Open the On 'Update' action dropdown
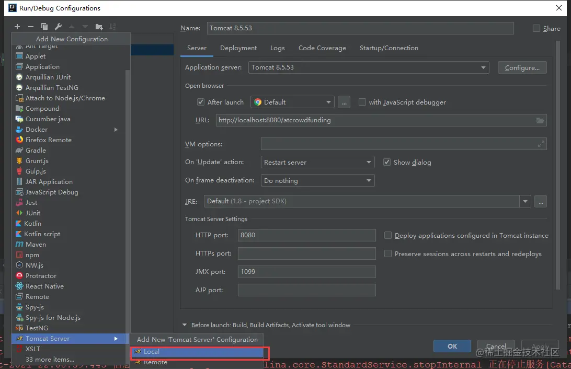Screen dimensions: 571x369 pyautogui.click(x=317, y=163)
